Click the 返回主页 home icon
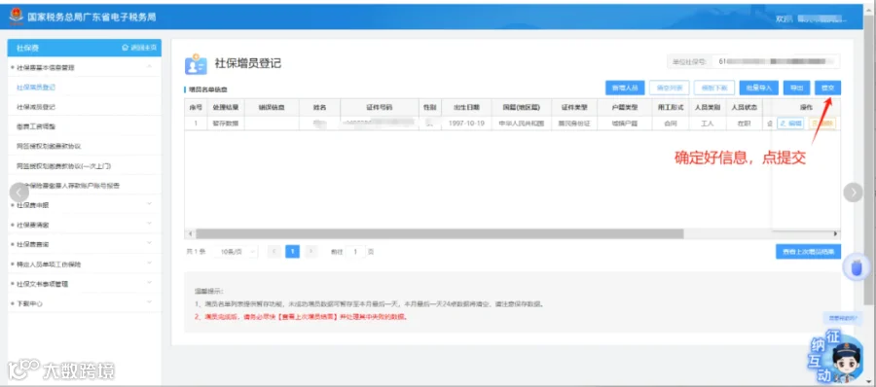Image resolution: width=876 pixels, height=387 pixels. [x=125, y=48]
